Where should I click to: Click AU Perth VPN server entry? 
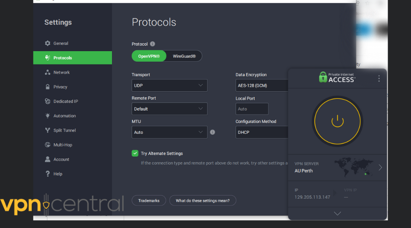337,167
